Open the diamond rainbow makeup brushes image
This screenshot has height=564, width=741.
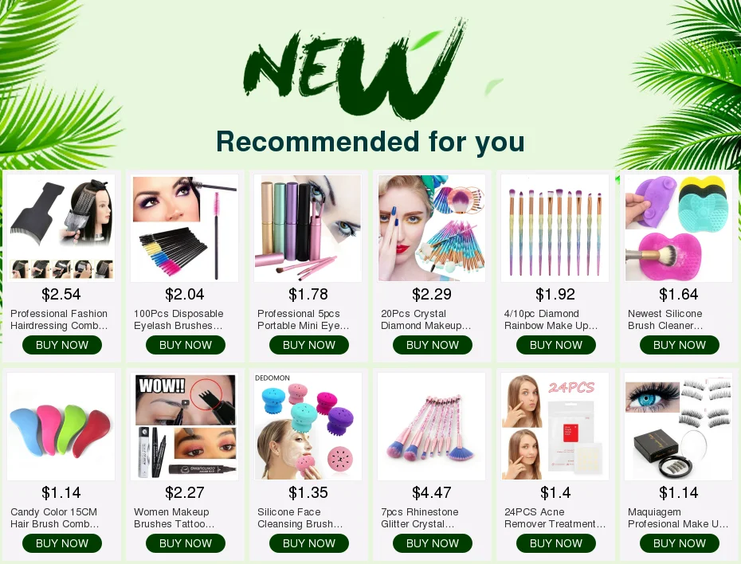pyautogui.click(x=555, y=228)
